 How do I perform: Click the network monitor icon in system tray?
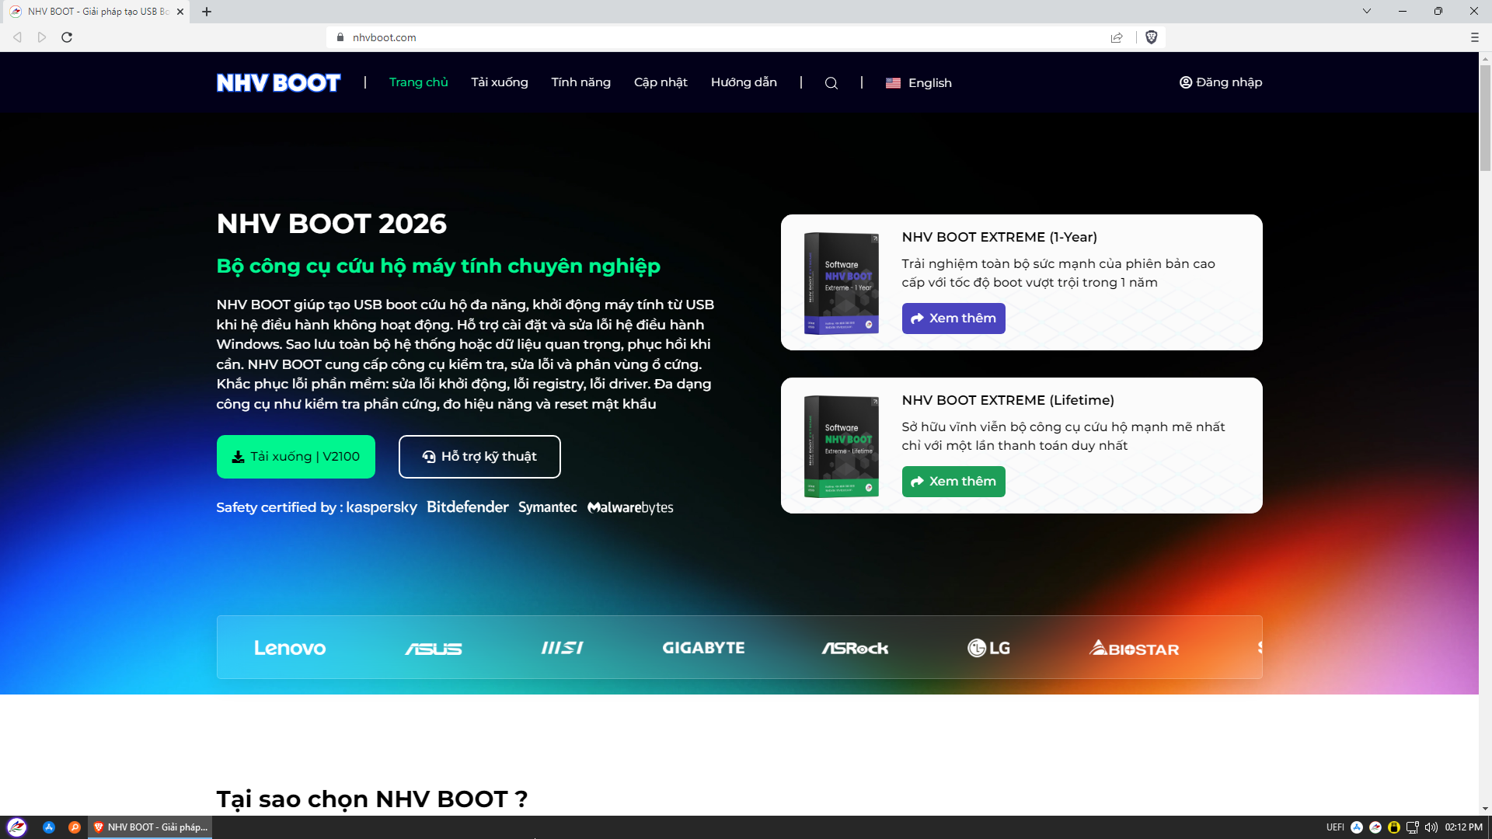coord(1412,827)
